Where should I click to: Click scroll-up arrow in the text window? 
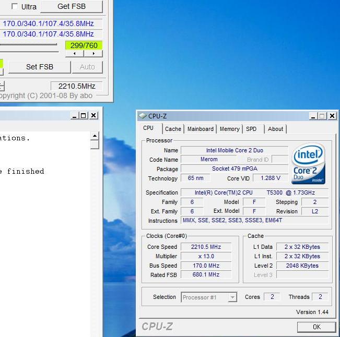(95, 136)
